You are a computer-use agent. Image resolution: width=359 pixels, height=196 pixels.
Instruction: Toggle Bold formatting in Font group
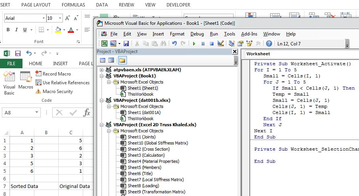coord(8,29)
